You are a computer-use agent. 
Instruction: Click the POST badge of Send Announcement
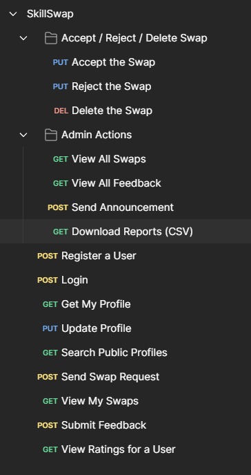point(58,207)
